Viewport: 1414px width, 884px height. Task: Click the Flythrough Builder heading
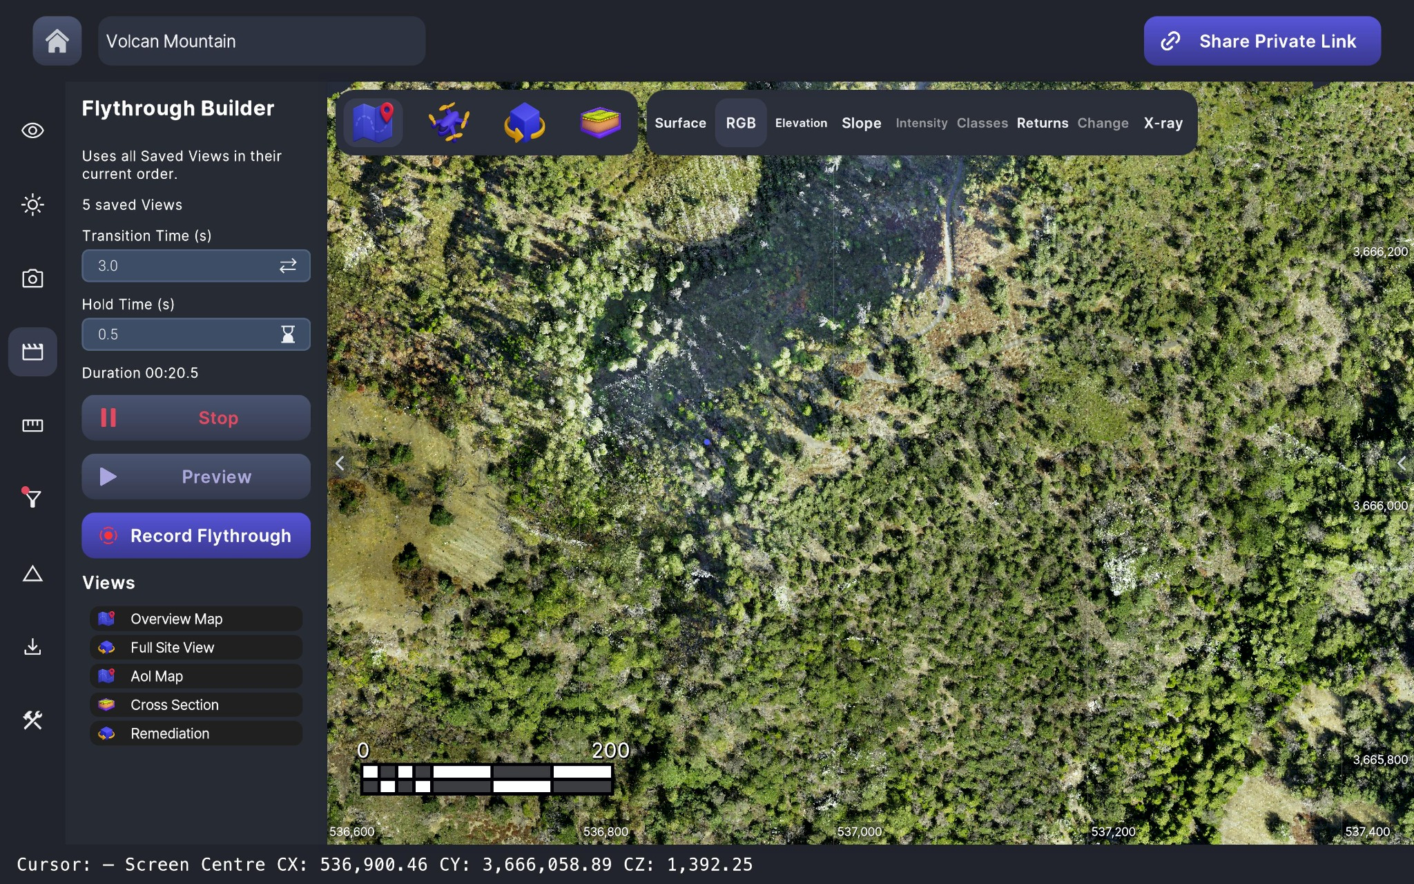[178, 108]
